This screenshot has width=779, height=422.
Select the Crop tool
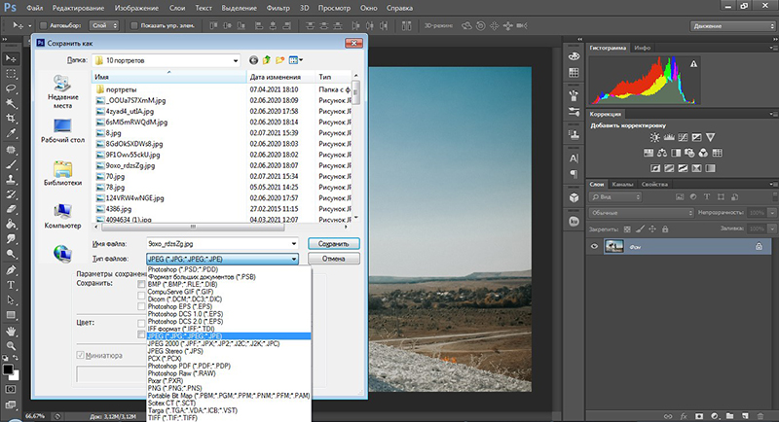tap(11, 118)
